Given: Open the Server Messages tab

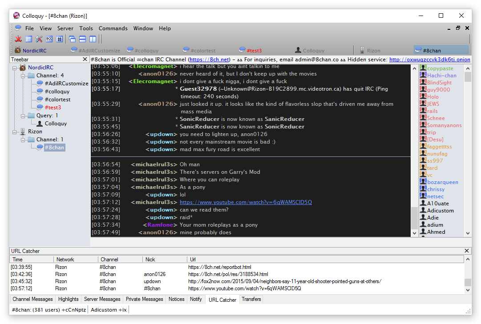Looking at the screenshot, I should (102, 299).
